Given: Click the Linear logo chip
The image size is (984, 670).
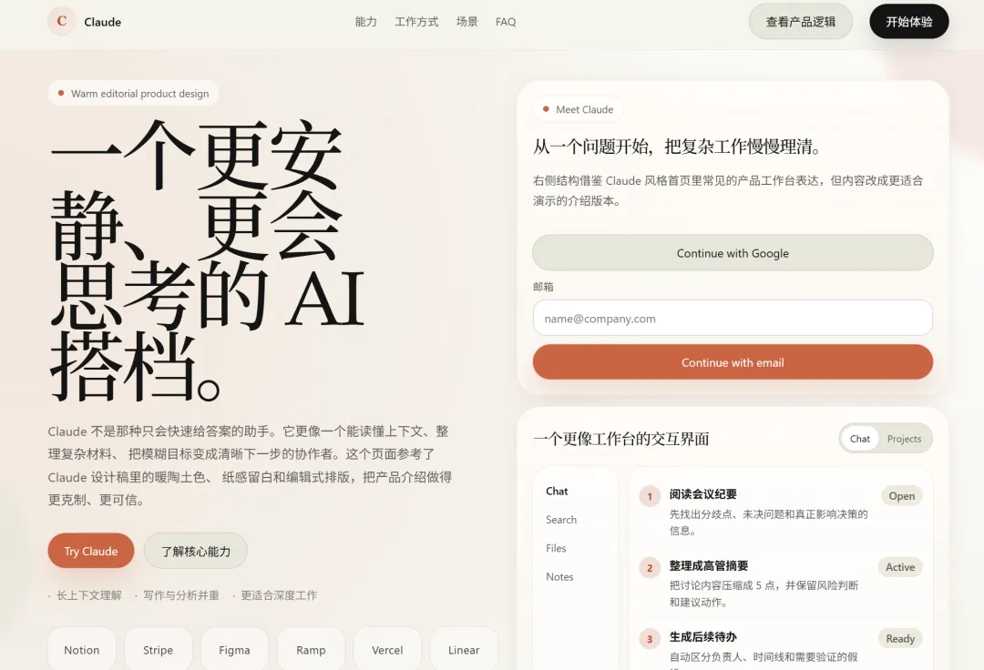Looking at the screenshot, I should [464, 650].
